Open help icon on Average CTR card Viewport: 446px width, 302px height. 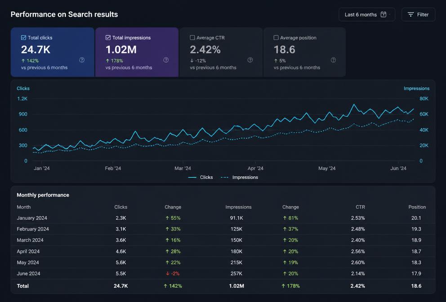(x=250, y=60)
